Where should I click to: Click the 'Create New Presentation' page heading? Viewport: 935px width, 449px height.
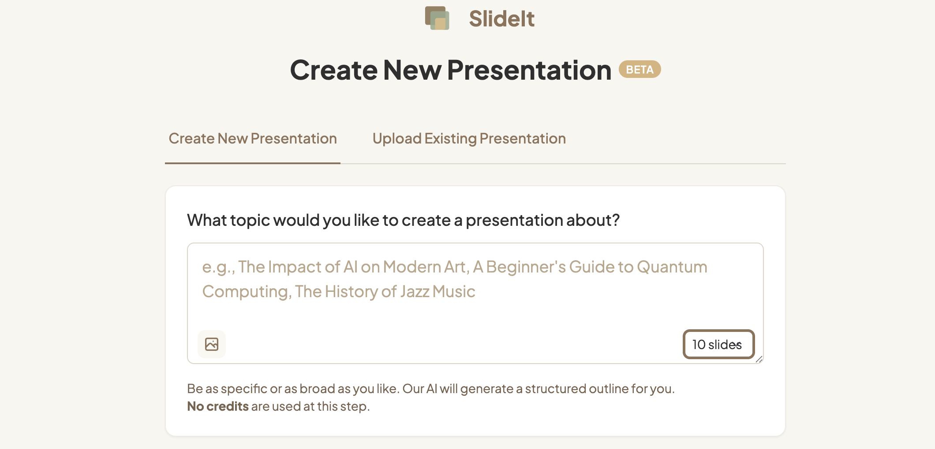click(x=451, y=70)
